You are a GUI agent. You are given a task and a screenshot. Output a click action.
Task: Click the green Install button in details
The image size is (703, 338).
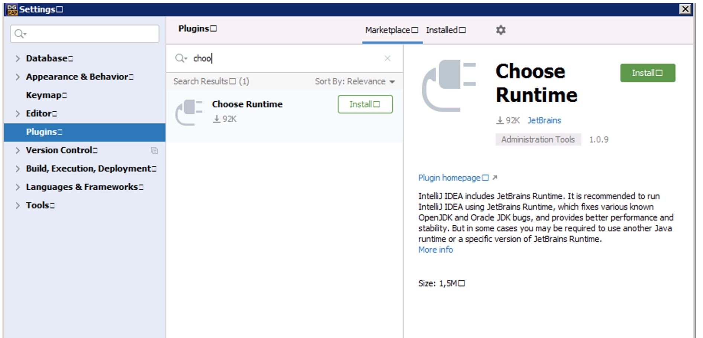point(648,73)
